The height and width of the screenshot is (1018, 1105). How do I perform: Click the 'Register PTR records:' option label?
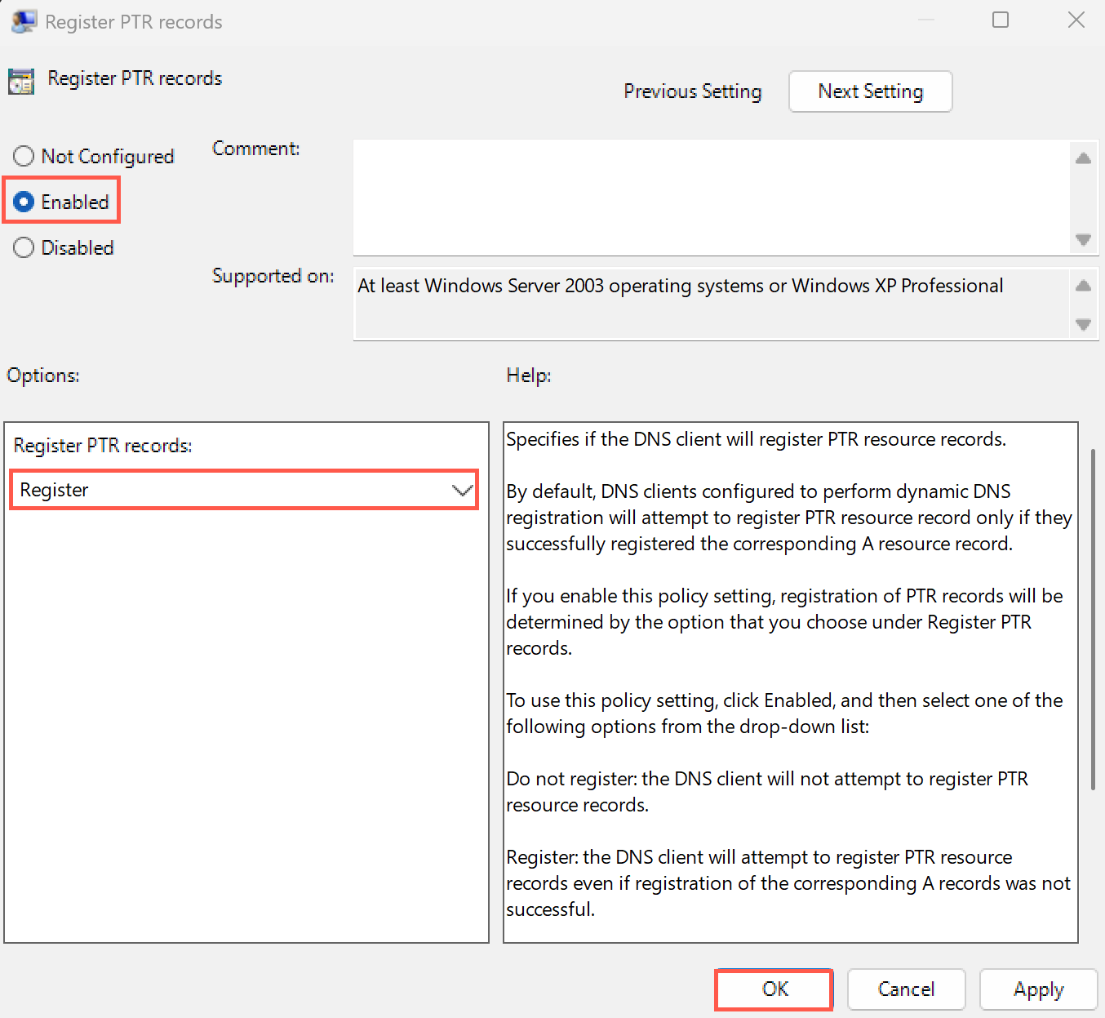(x=103, y=446)
